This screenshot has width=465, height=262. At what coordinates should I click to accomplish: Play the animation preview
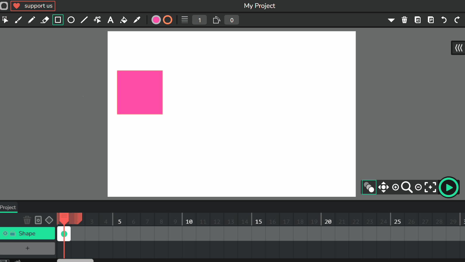449,187
